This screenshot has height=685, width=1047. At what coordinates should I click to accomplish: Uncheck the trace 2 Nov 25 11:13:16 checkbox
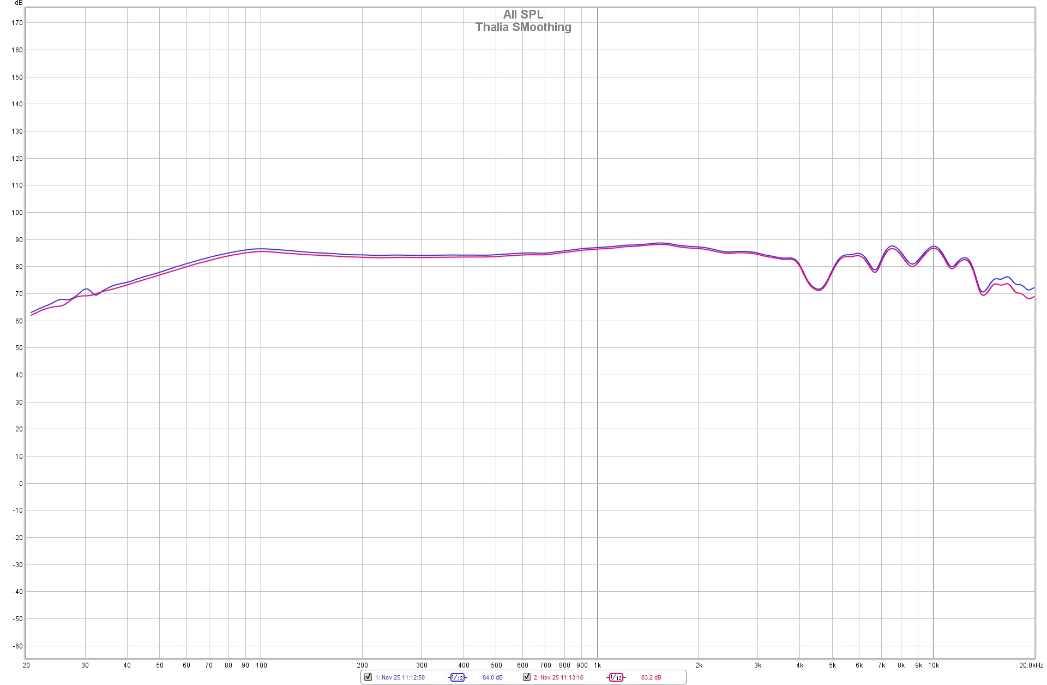(527, 677)
